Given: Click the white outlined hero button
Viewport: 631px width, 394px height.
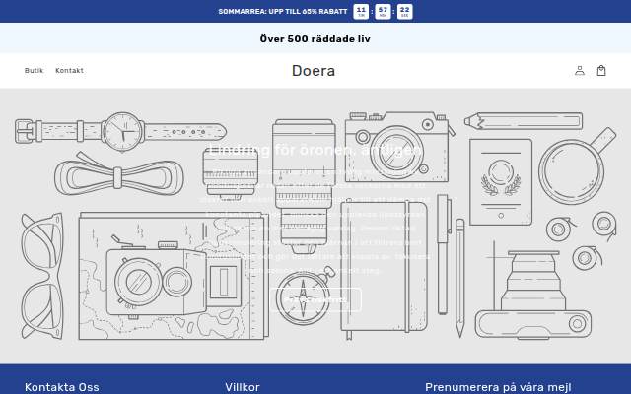Looking at the screenshot, I should 315,299.
